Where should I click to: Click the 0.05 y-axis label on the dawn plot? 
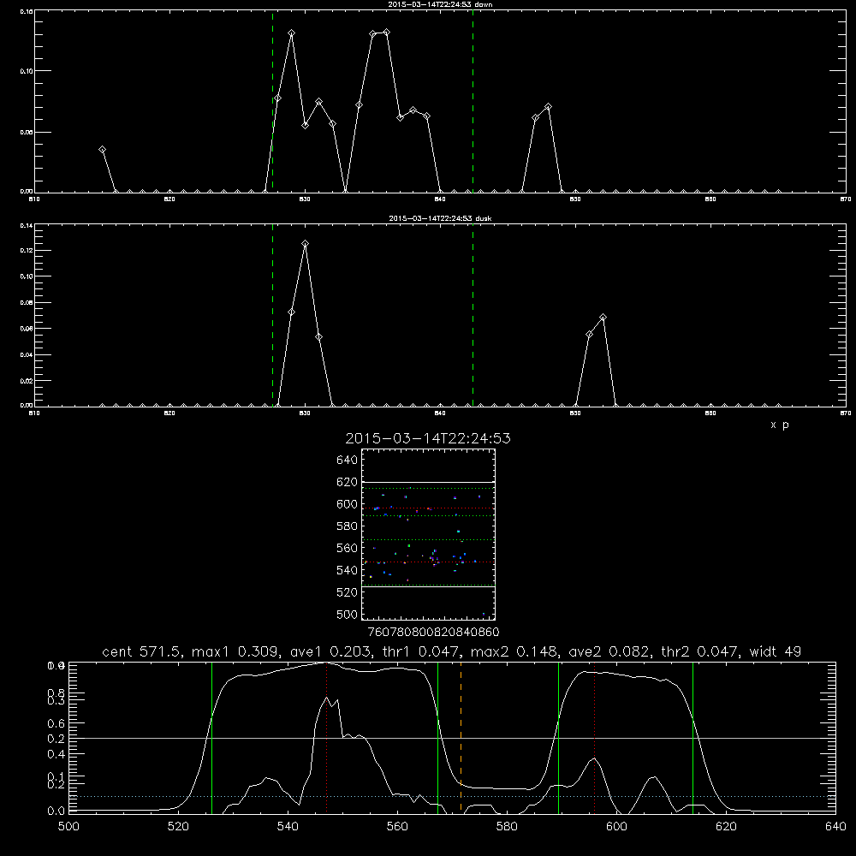click(x=27, y=132)
